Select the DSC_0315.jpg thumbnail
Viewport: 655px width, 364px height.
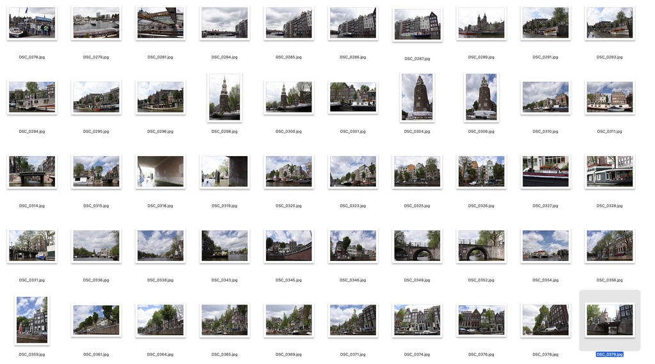(96, 171)
